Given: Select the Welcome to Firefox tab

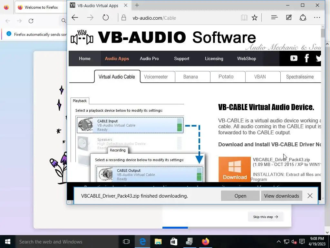Looking at the screenshot, I should click(x=41, y=7).
